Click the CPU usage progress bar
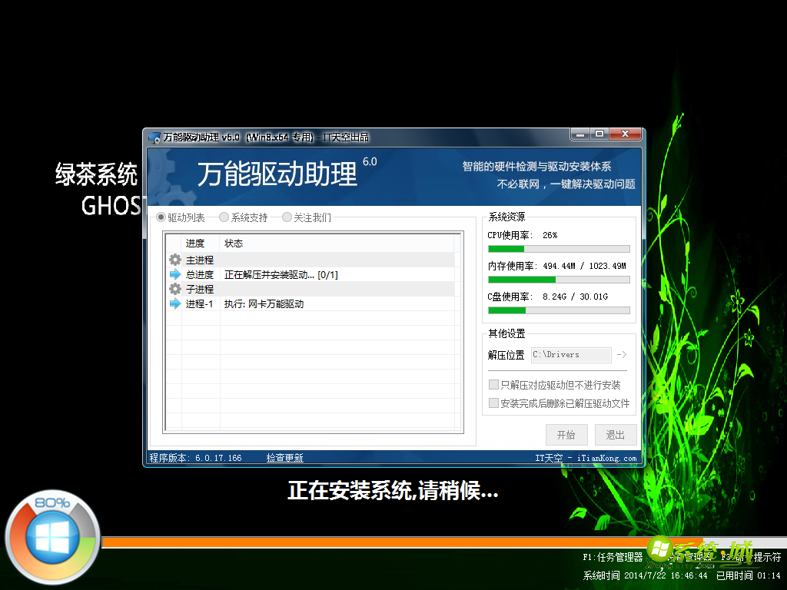Screen dimensions: 787x590 558,247
